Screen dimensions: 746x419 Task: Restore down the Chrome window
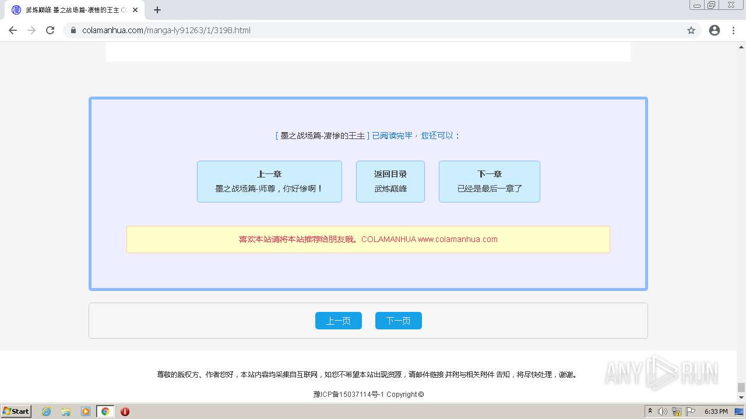[x=712, y=5]
